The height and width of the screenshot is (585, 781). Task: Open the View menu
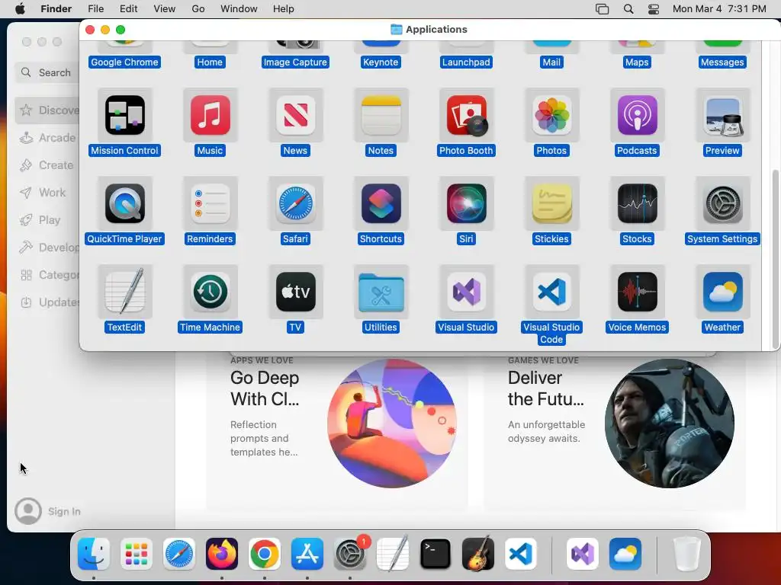[165, 9]
